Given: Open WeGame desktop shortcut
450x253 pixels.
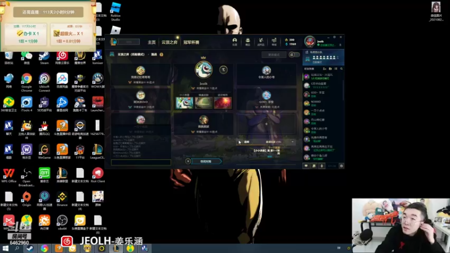Looking at the screenshot, I should (44, 151).
